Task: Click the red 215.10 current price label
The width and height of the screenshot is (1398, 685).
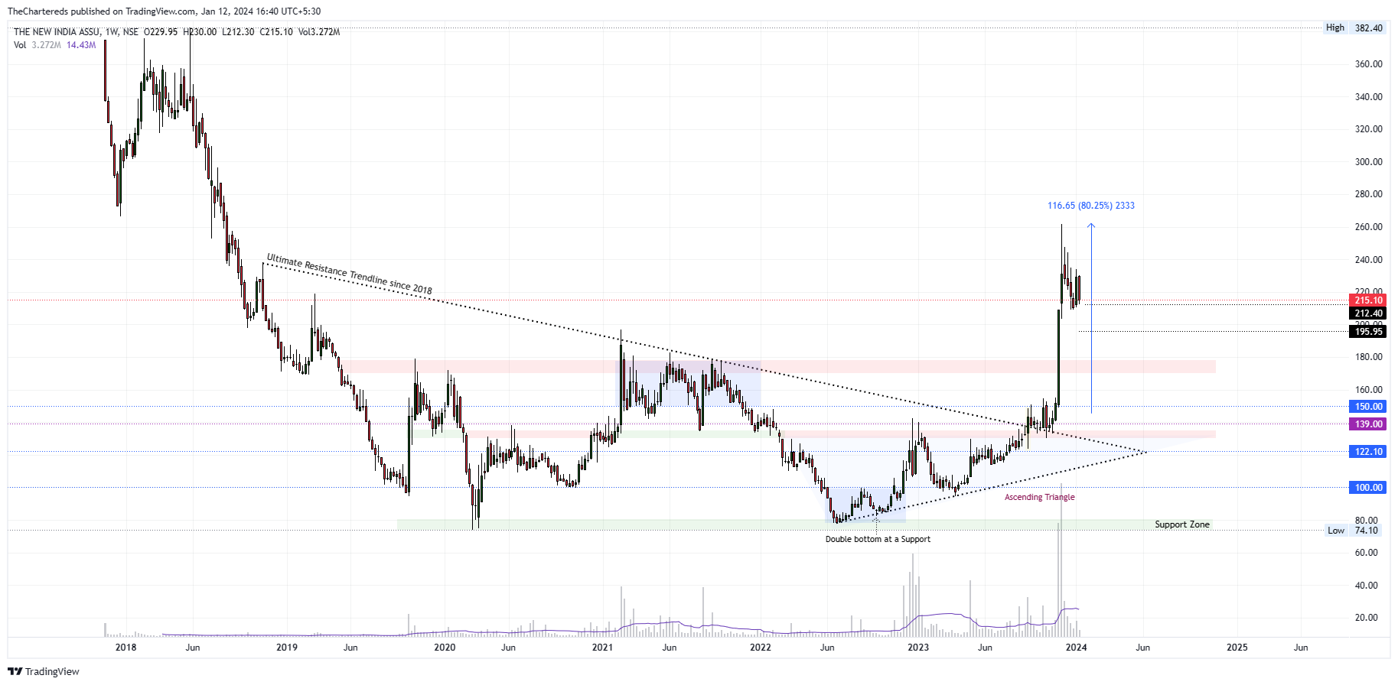Action: 1368,300
